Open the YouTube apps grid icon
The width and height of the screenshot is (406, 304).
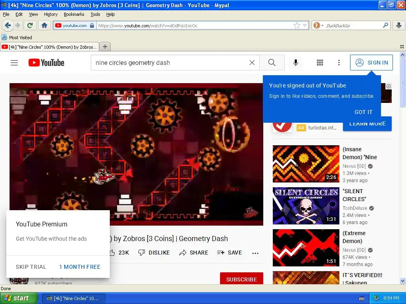click(320, 63)
